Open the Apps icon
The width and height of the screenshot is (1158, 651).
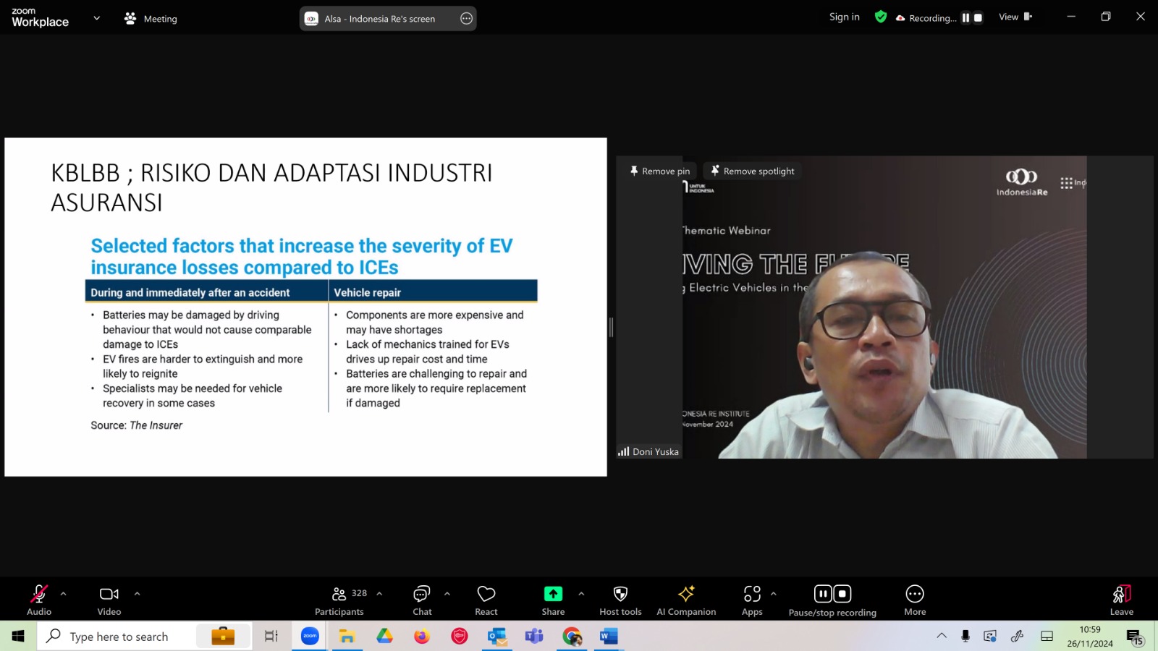click(x=752, y=594)
